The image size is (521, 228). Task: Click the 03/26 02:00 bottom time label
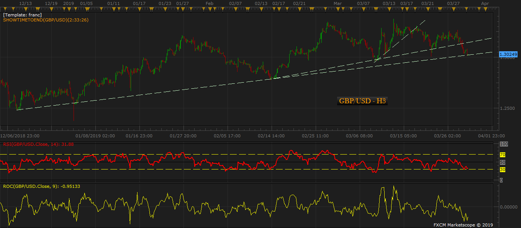447,135
